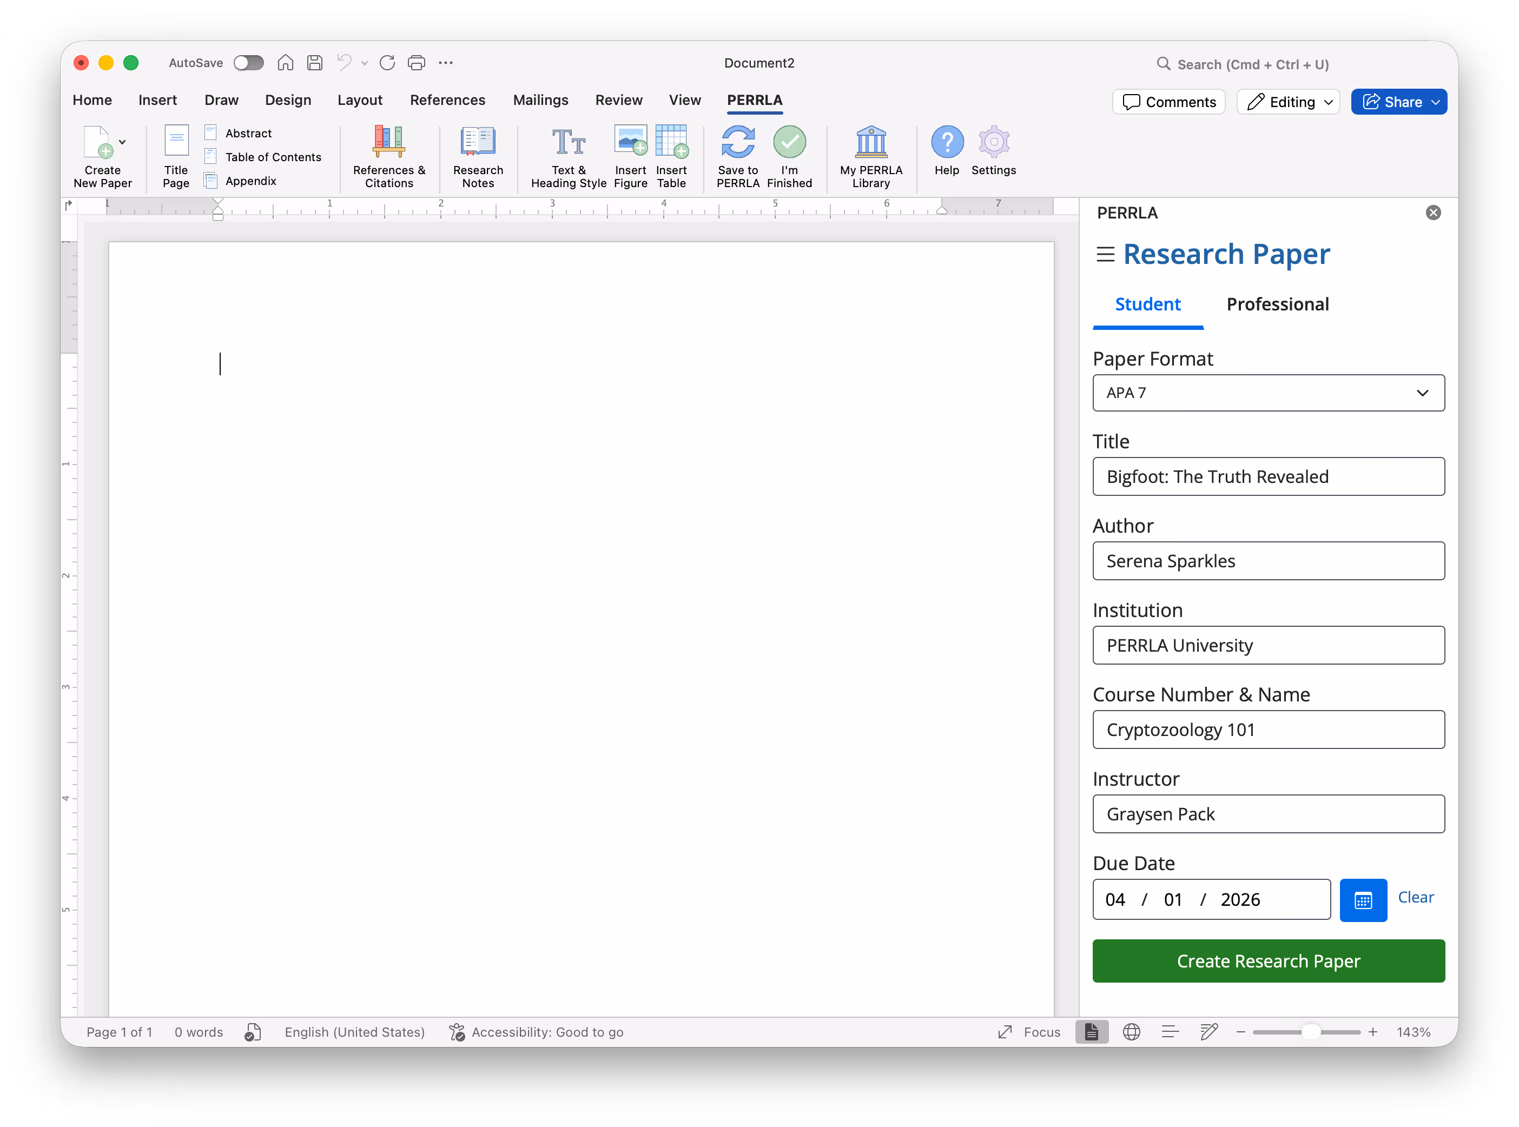Click inside the Author field
This screenshot has width=1519, height=1127.
(1268, 561)
